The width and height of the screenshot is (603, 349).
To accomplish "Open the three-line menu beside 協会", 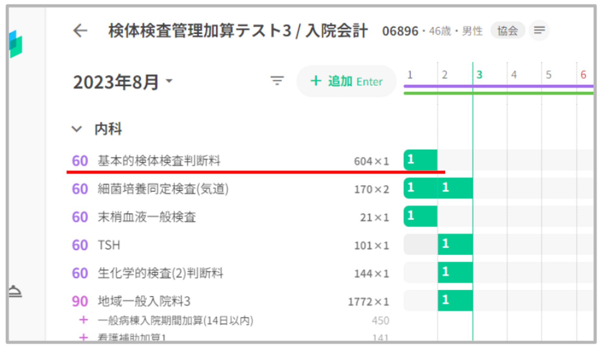I will (x=539, y=30).
